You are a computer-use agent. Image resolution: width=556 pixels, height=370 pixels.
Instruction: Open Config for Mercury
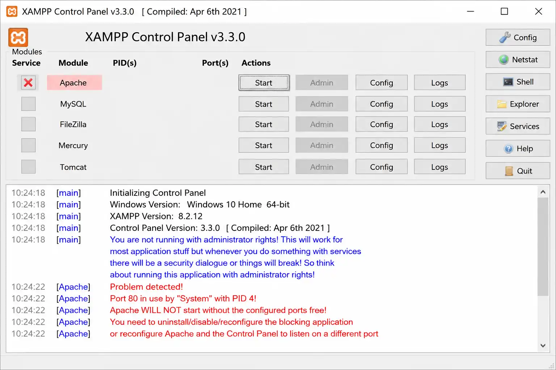point(382,145)
